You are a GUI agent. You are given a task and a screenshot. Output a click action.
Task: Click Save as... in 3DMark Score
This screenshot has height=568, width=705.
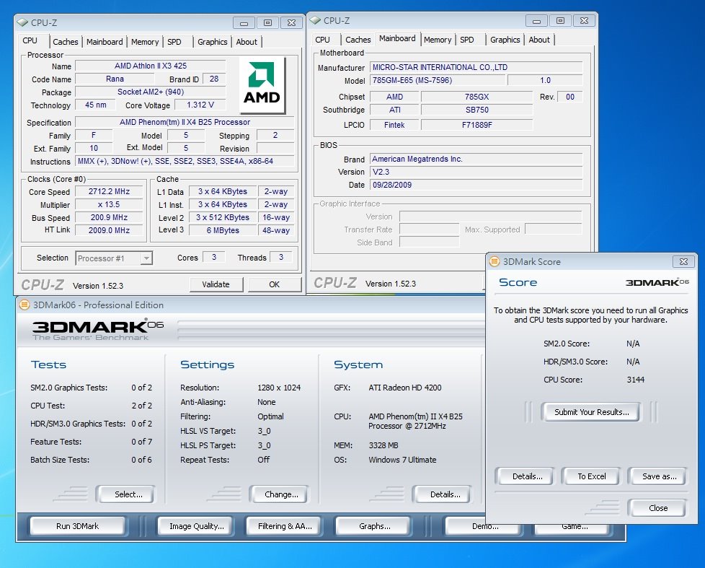pos(659,476)
